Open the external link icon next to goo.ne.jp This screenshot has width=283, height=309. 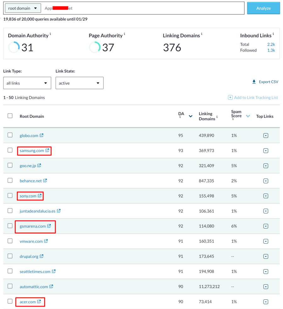[x=39, y=165]
